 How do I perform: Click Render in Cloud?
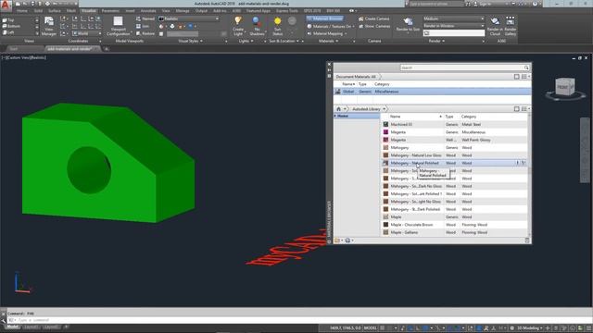(x=495, y=26)
